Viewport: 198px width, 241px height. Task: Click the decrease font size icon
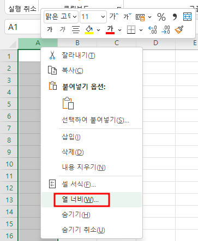tap(127, 16)
